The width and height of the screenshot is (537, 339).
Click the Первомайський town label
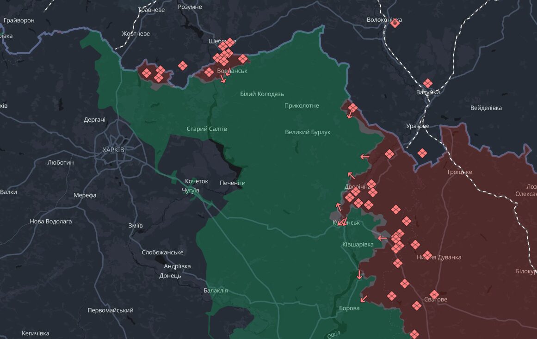point(110,310)
